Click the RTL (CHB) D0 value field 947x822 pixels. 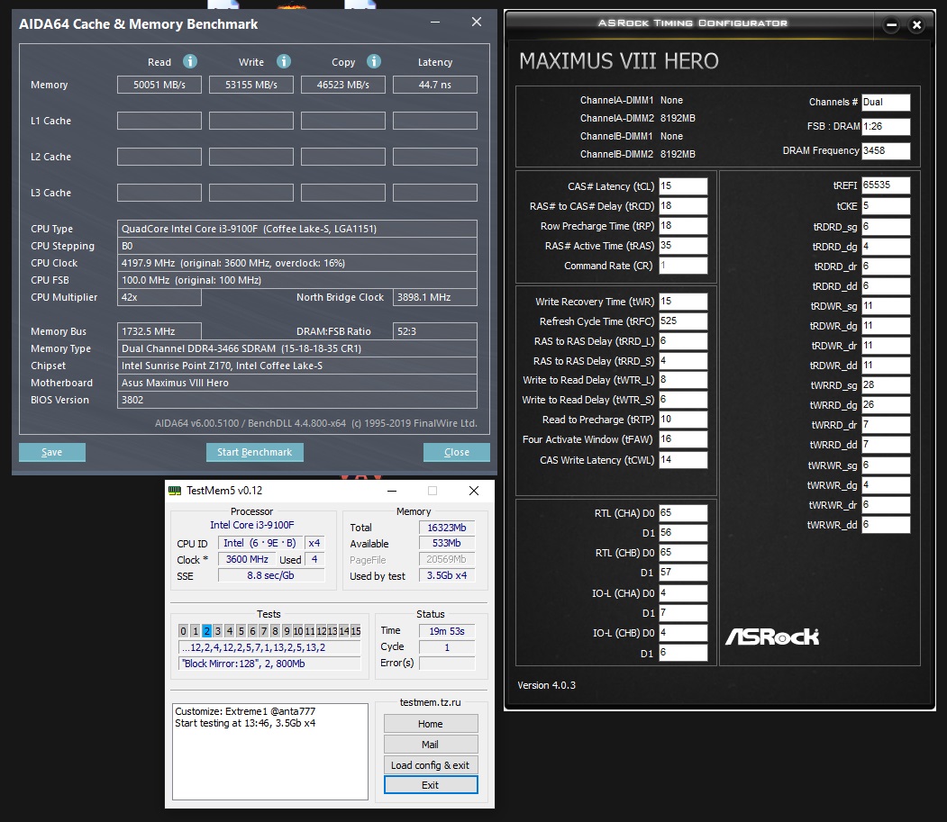pyautogui.click(x=683, y=552)
